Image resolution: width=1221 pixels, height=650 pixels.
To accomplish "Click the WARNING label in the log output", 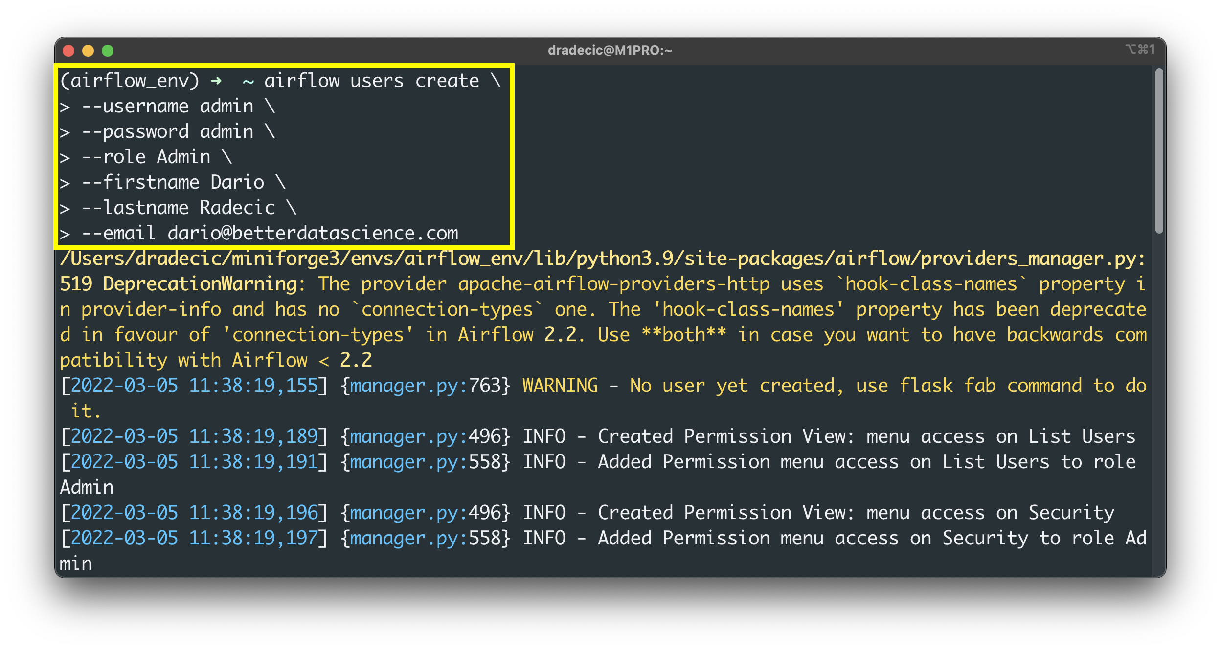I will (560, 386).
